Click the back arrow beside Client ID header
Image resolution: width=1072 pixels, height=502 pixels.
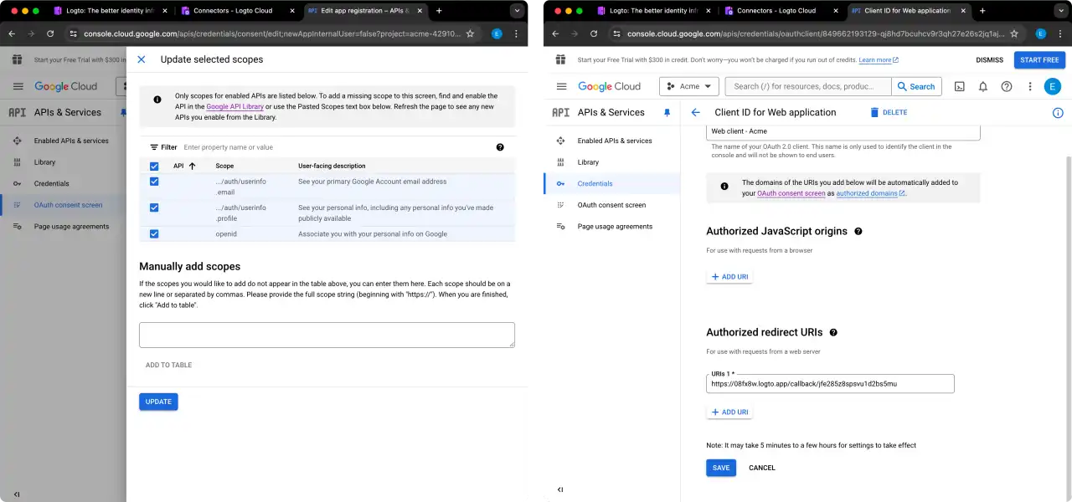(695, 112)
